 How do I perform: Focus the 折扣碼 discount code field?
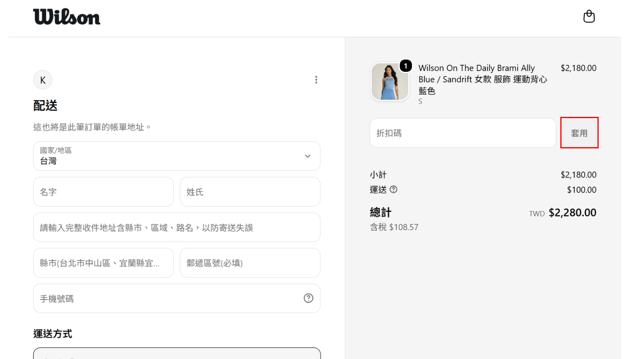pyautogui.click(x=463, y=133)
